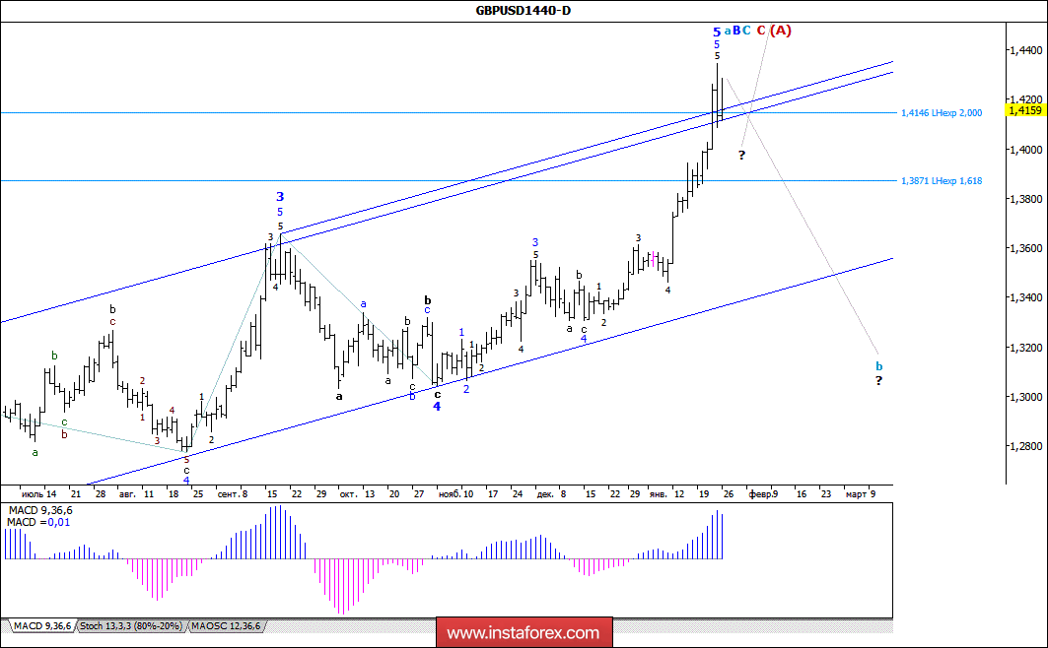Click the 1,3000 price axis label
Image resolution: width=1048 pixels, height=648 pixels.
tap(1026, 397)
